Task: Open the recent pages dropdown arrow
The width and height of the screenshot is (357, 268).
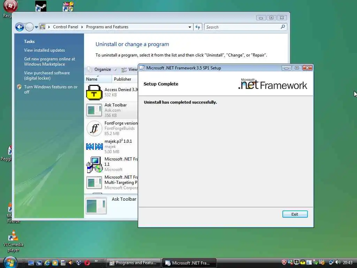Action: [x=36, y=27]
